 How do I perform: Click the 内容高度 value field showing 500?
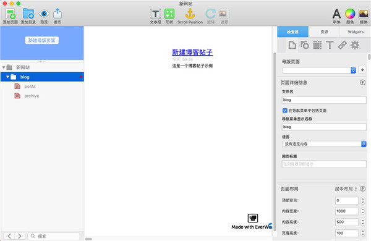(347, 222)
